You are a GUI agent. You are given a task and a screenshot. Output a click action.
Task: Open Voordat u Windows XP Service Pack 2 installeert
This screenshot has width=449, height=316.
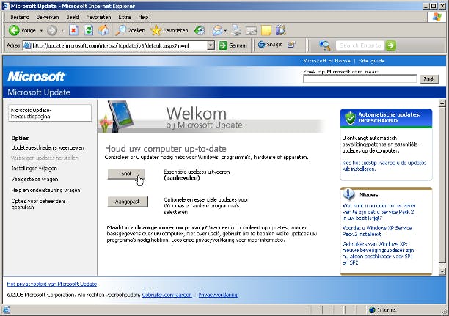click(377, 231)
